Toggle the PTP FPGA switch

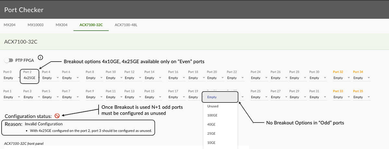click(9, 60)
